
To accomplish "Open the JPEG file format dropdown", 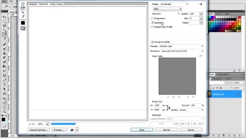I will [168, 9].
